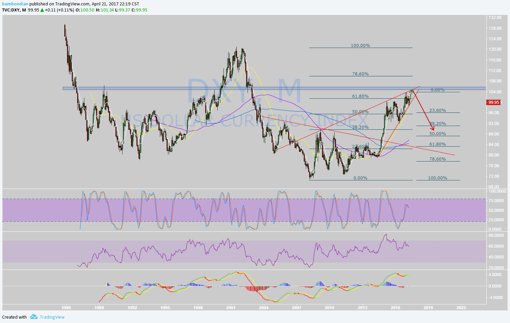Click the 4.0000 MACD axis label

click(496, 275)
